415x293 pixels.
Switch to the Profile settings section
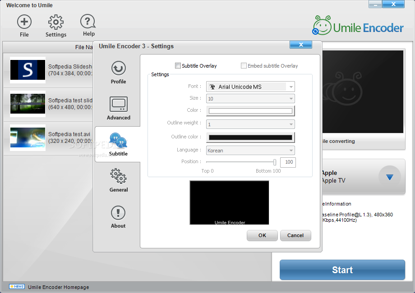tap(118, 73)
